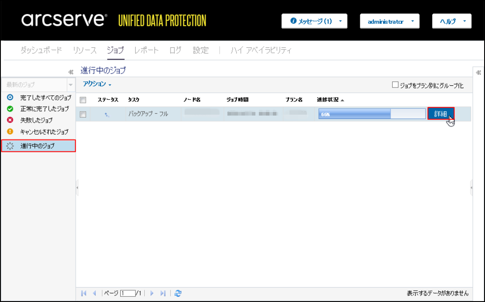Click the 詳細 button for the backup job
The width and height of the screenshot is (485, 302).
[x=441, y=114]
